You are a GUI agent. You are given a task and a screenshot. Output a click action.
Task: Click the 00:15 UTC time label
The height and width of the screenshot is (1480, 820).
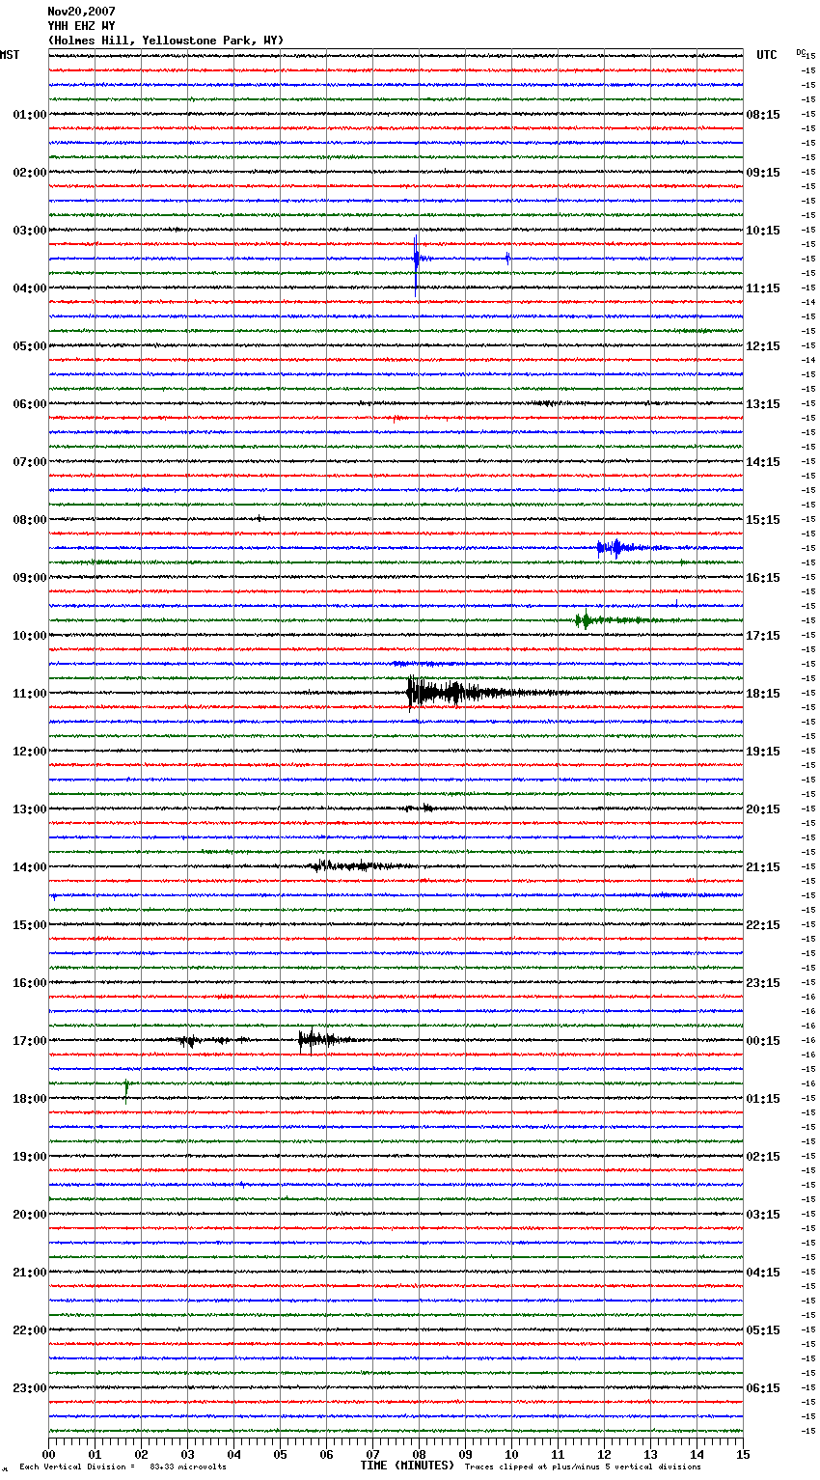point(763,1041)
